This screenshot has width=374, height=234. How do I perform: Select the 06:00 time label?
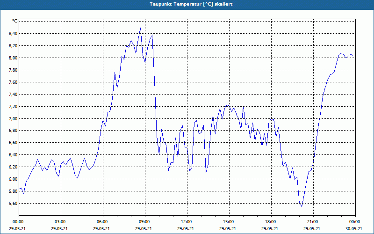pos(102,221)
